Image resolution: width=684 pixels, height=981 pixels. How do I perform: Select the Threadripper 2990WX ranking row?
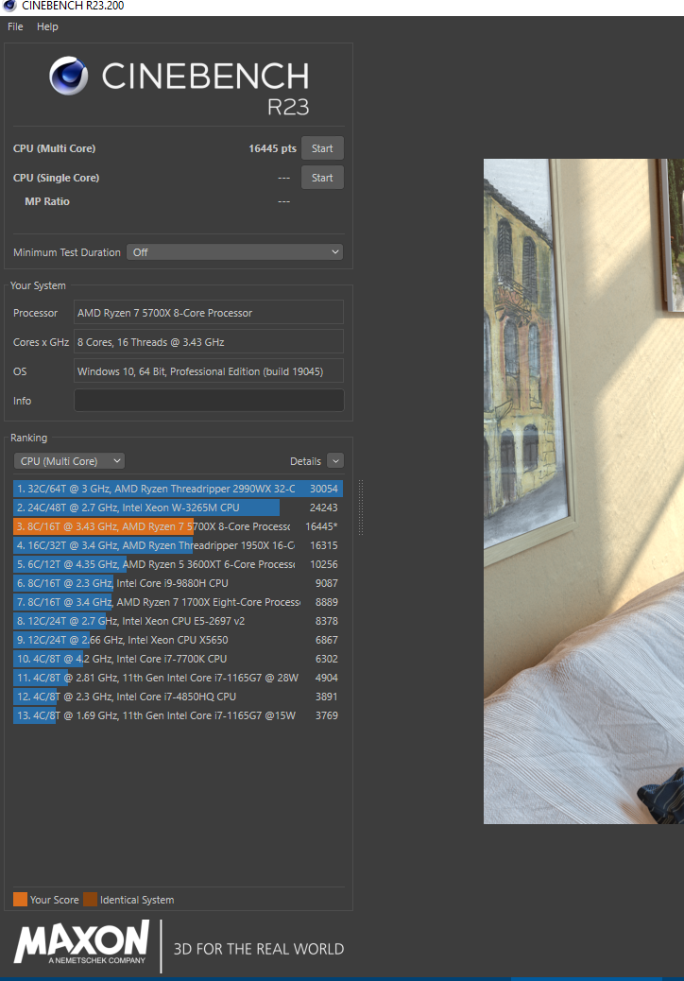[x=178, y=489]
